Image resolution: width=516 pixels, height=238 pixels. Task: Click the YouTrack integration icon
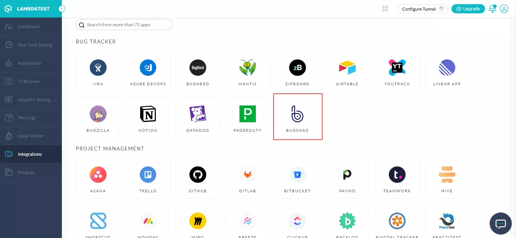click(x=397, y=68)
